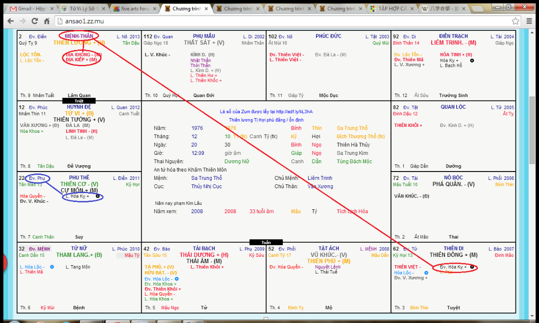Click the blue dot beside Đv. Hóa Lộc in Tài Bạch
Image resolution: width=539 pixels, height=323 pixels.
point(176,279)
